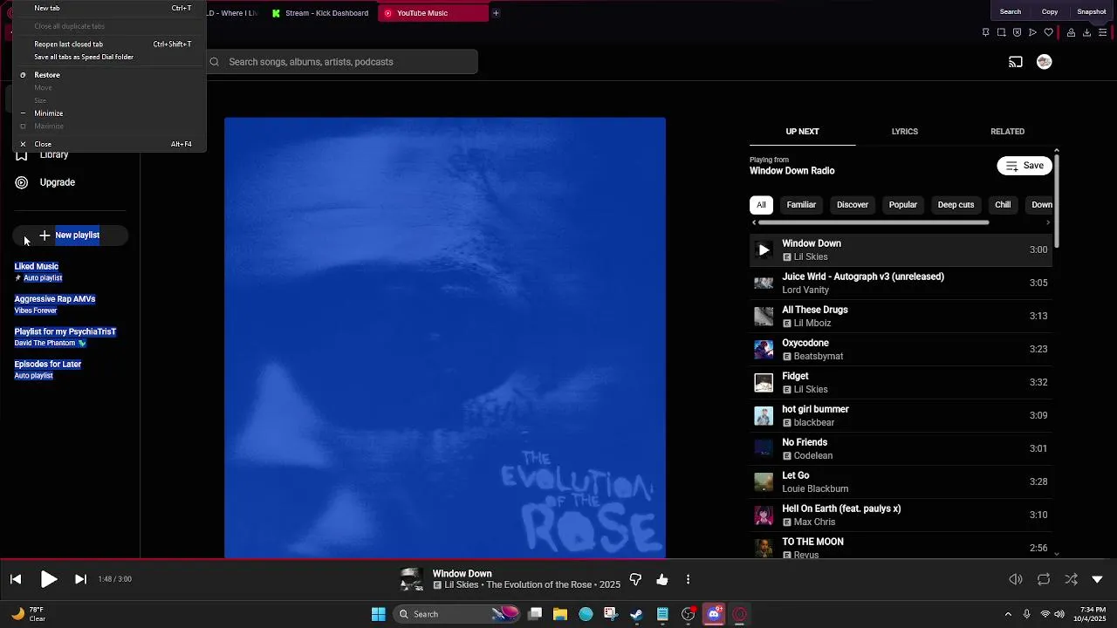This screenshot has height=628, width=1117.
Task: Click the queue play icon for Window Down
Action: click(764, 250)
